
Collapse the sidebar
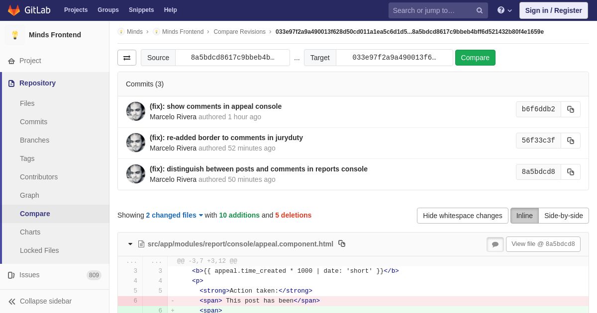55,301
